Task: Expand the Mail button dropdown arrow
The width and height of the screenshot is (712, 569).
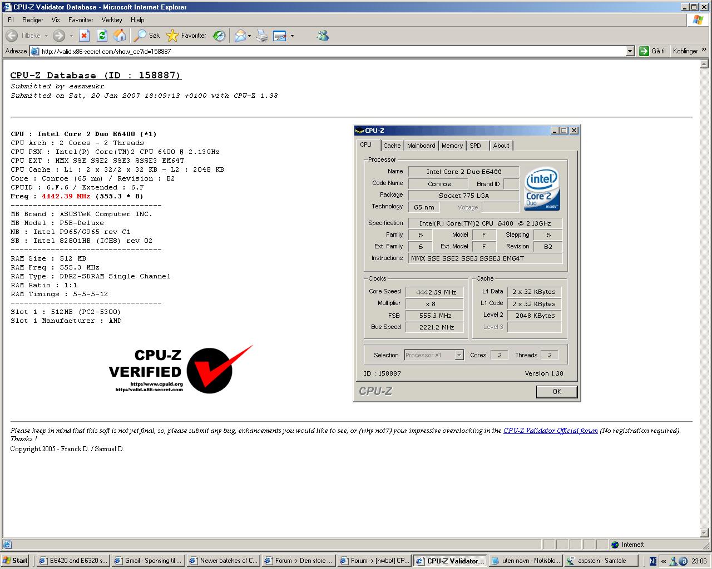Action: click(x=250, y=36)
